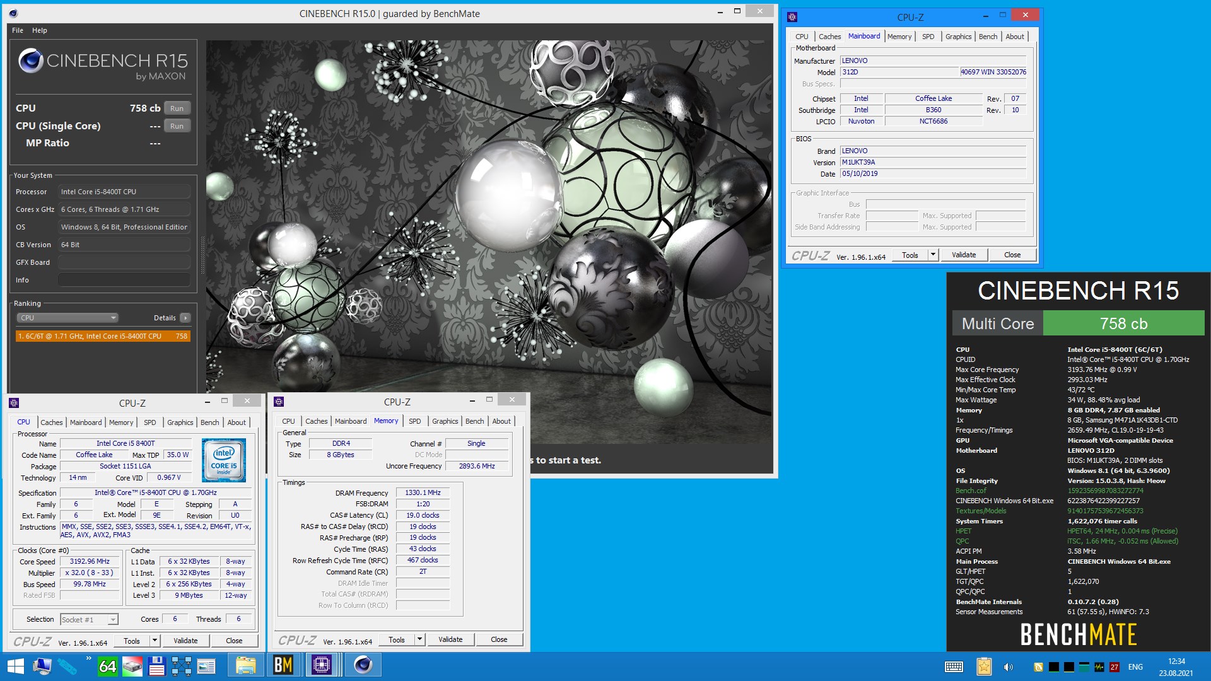Click the Info input field in Cinebench
The image size is (1211, 681).
coord(124,280)
